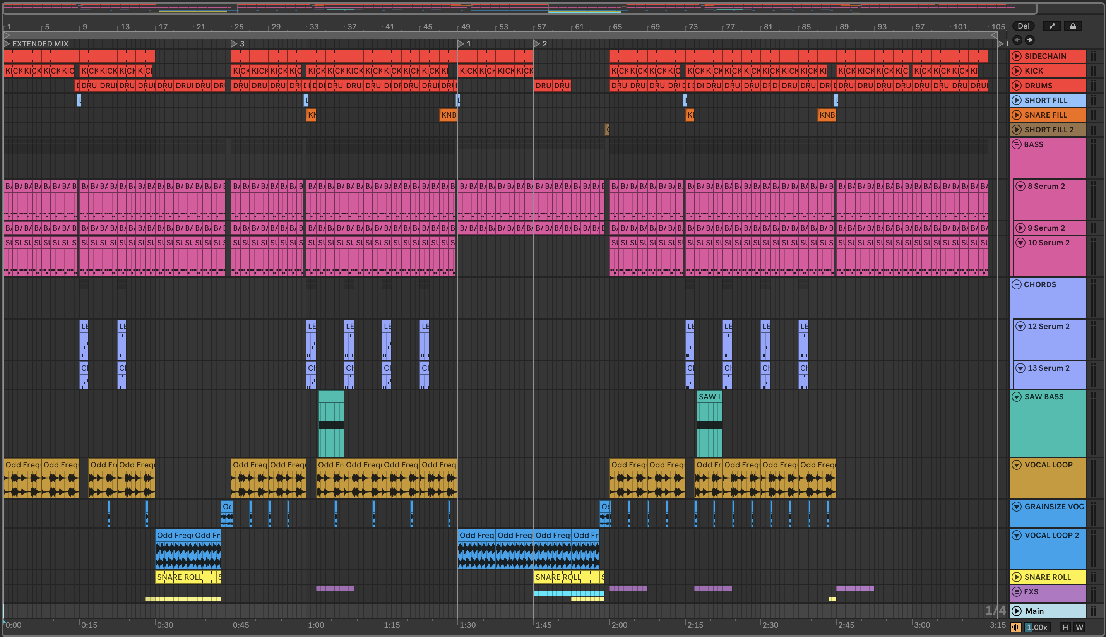Toggle the automation mode icon
The image size is (1106, 637).
pos(1052,26)
